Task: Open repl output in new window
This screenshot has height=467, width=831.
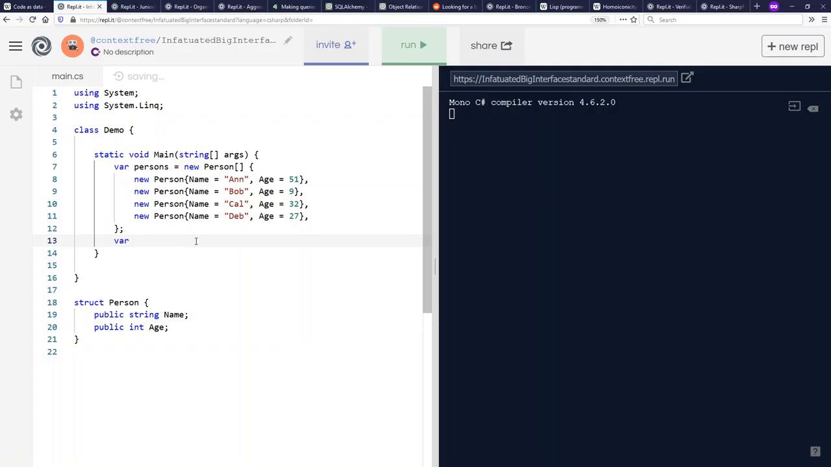Action: click(x=687, y=78)
